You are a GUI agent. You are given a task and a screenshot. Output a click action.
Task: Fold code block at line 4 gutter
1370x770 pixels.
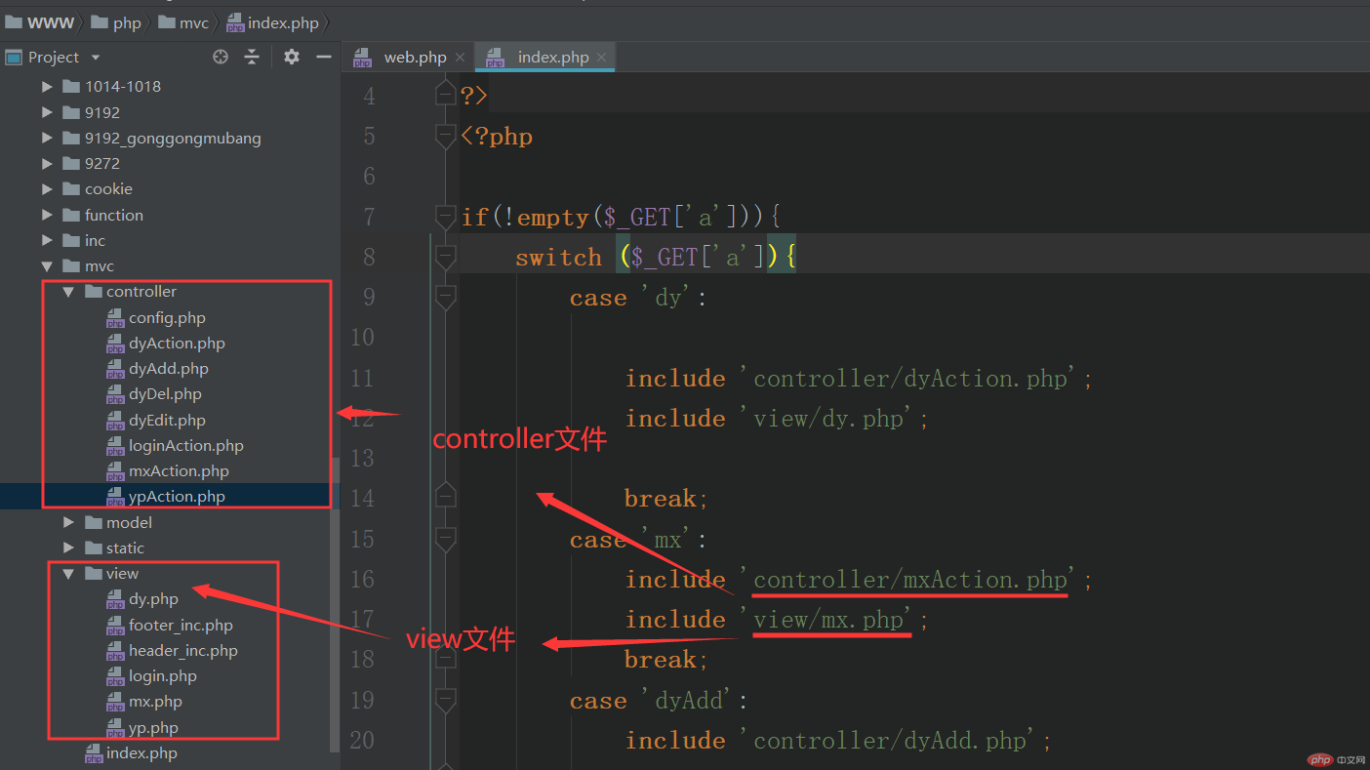(x=446, y=95)
